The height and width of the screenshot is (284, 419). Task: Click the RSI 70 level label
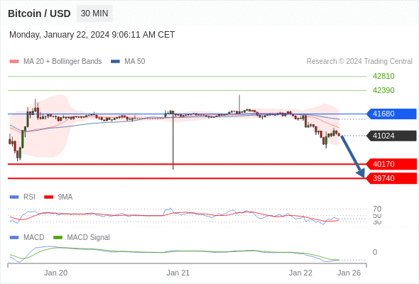[x=377, y=209]
